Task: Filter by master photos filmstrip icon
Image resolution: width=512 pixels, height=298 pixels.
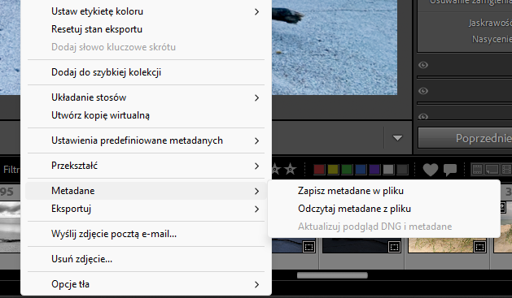Action: click(477, 170)
